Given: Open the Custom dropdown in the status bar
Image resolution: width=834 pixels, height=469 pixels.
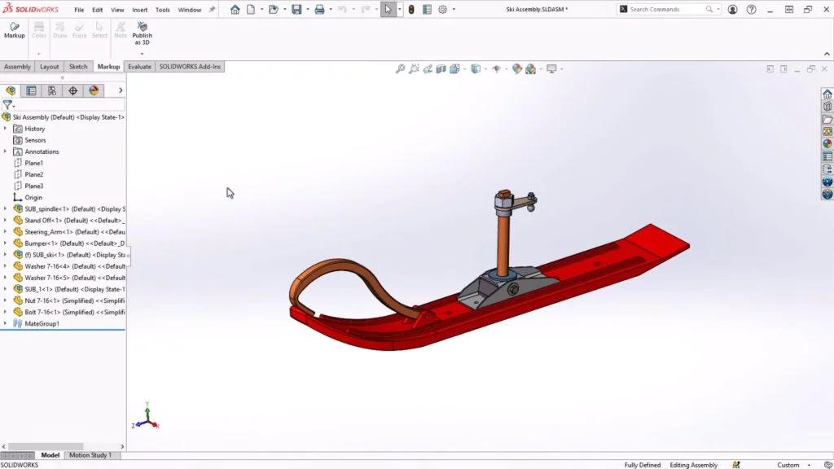Looking at the screenshot, I should [x=788, y=464].
